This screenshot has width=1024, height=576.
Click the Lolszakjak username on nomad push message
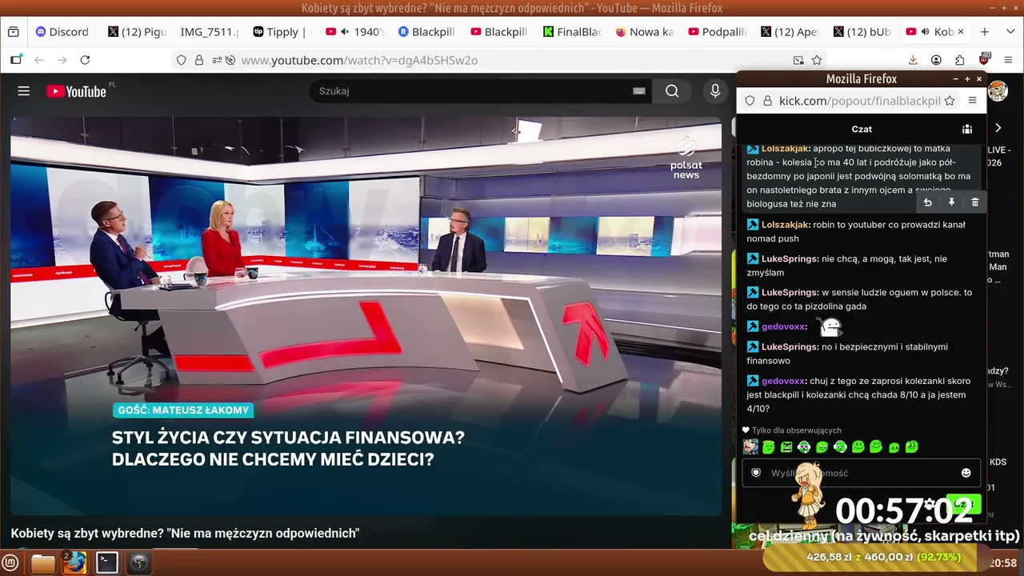point(786,225)
